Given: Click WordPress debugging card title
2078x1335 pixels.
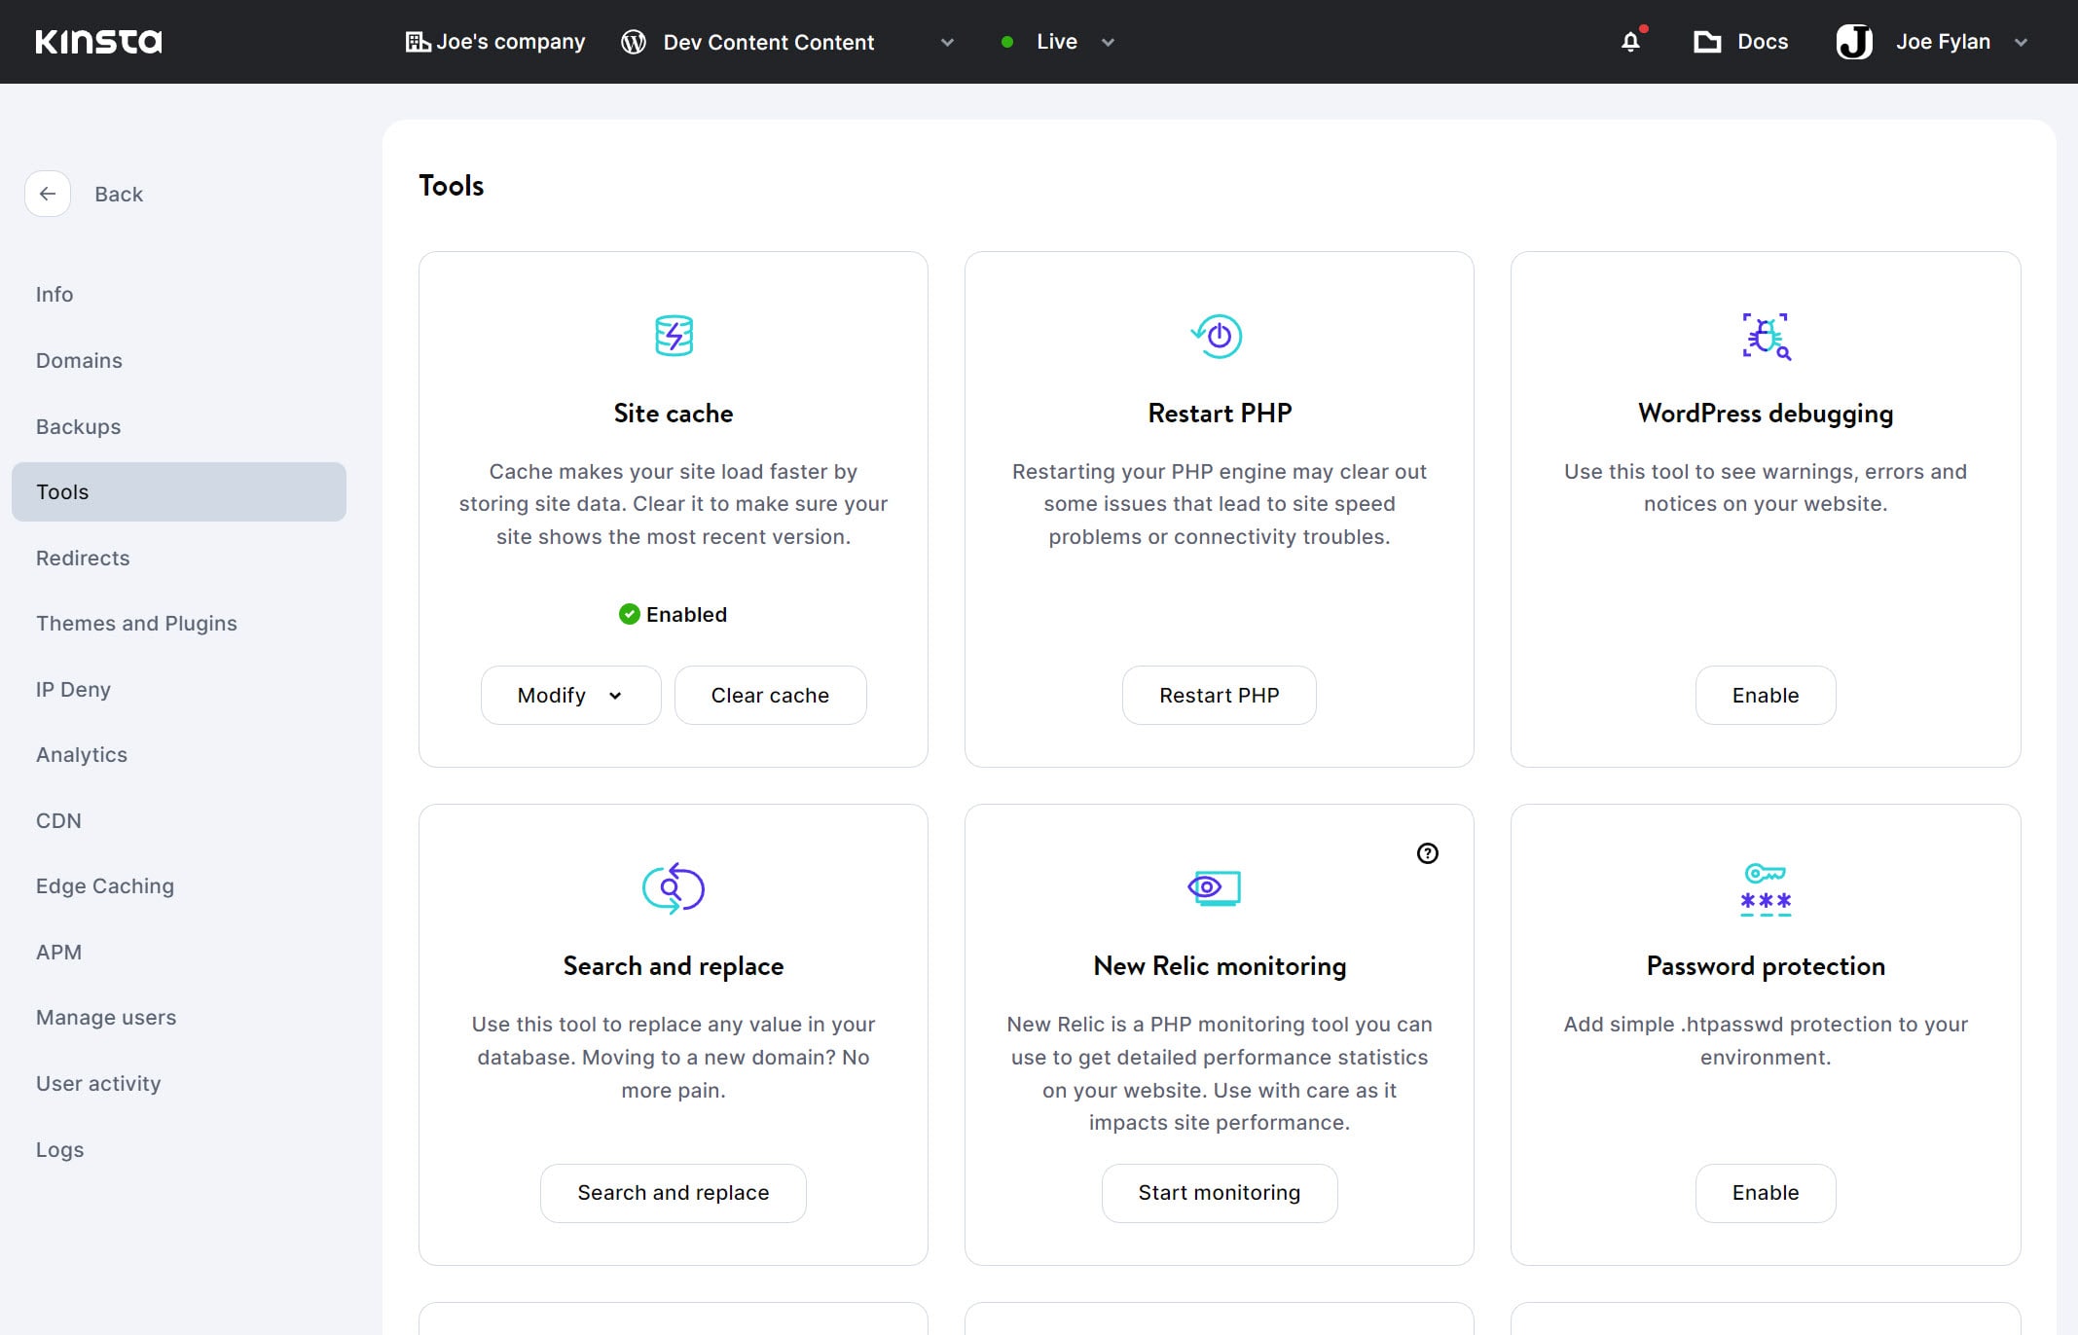Looking at the screenshot, I should point(1766,414).
